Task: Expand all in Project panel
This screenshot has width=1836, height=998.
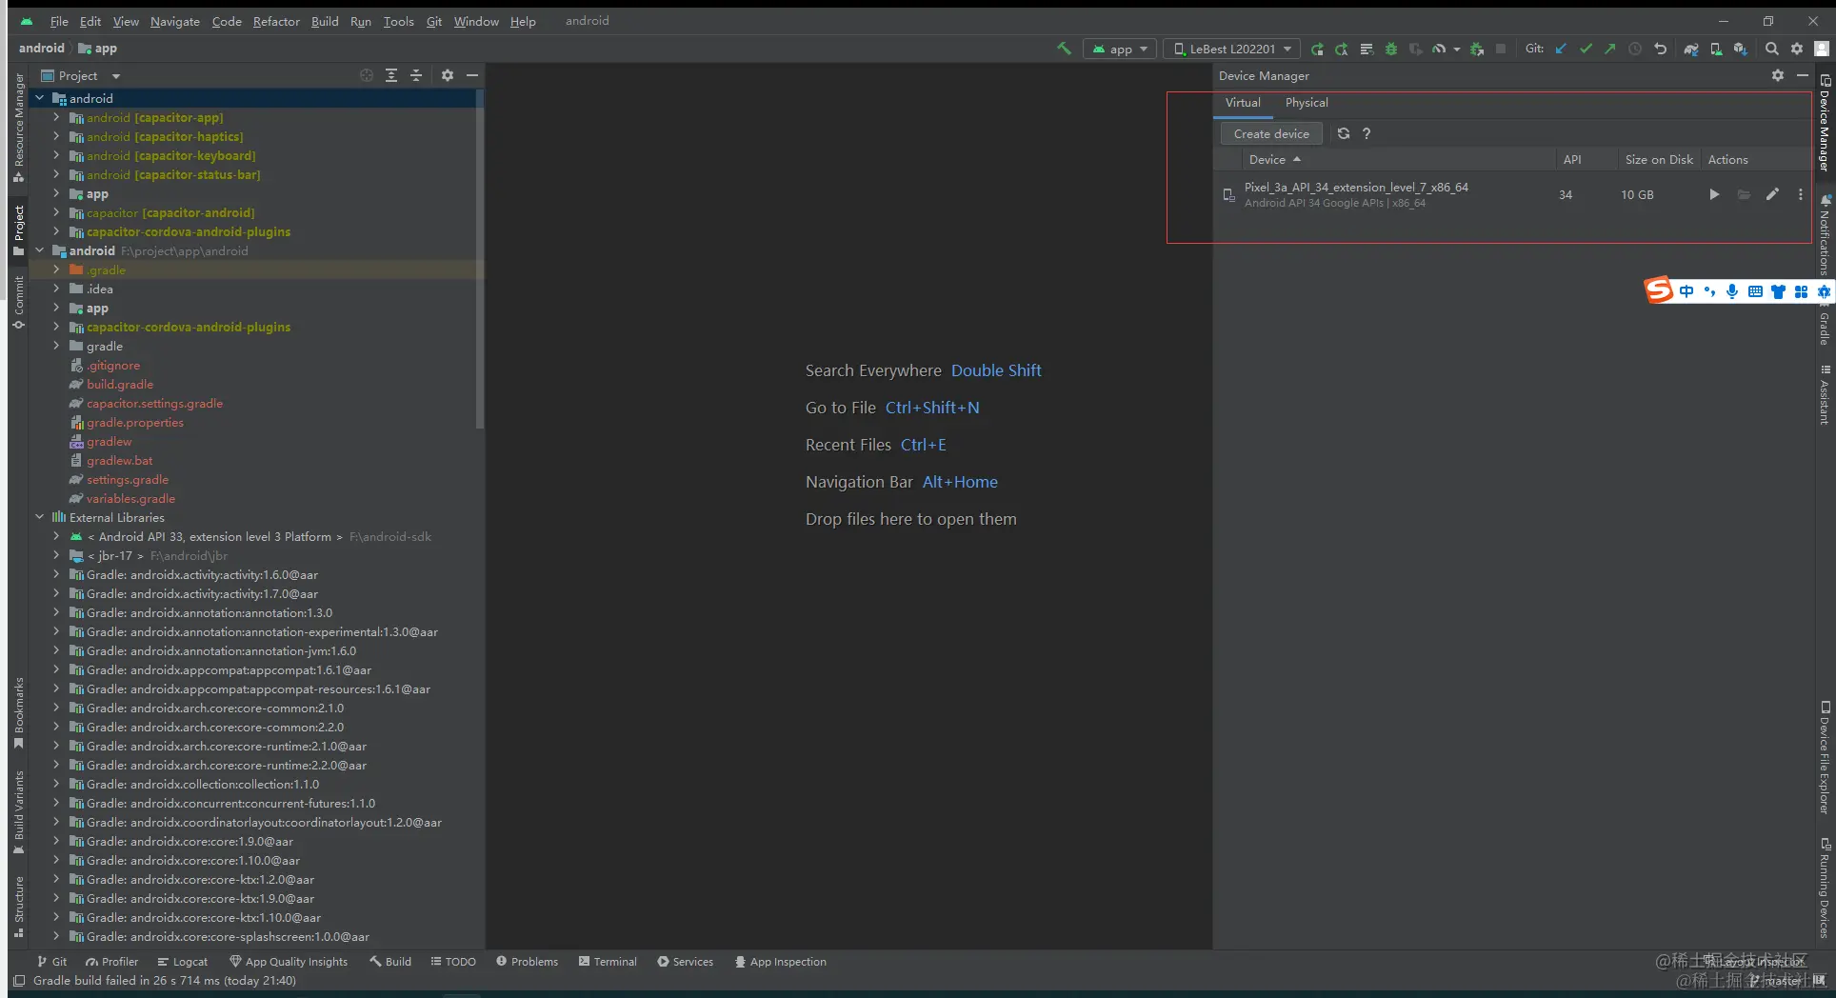Action: (391, 75)
